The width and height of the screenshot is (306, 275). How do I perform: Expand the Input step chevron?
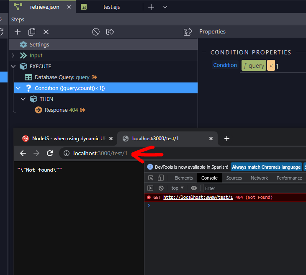point(13,55)
